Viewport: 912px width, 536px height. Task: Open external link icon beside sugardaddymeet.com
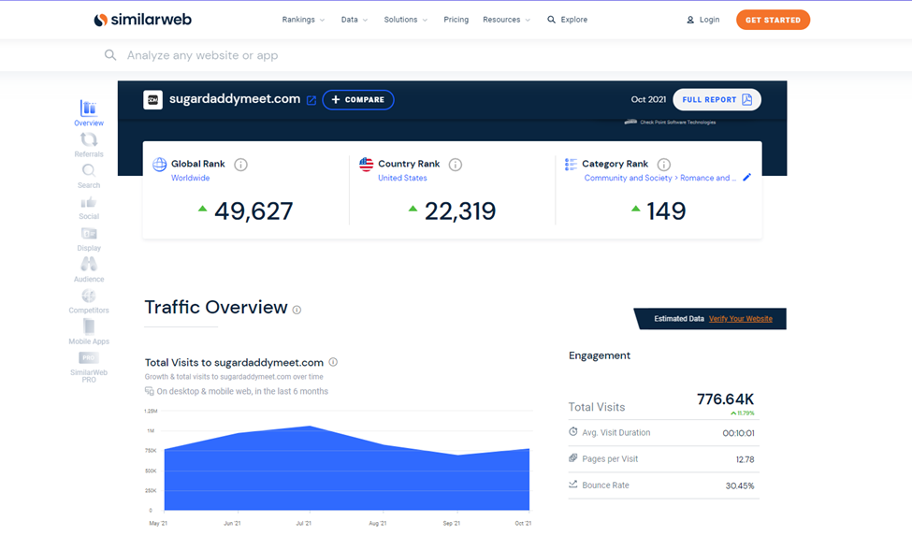click(x=311, y=100)
